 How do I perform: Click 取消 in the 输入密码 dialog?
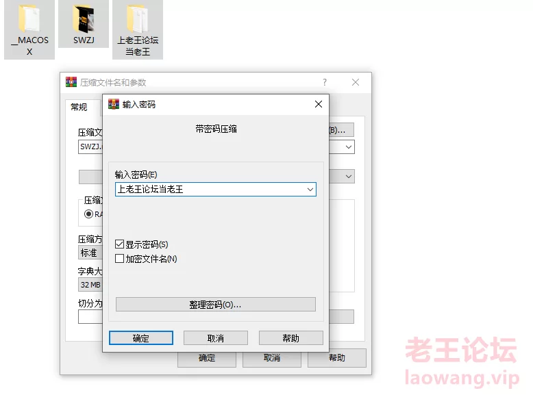pyautogui.click(x=216, y=338)
